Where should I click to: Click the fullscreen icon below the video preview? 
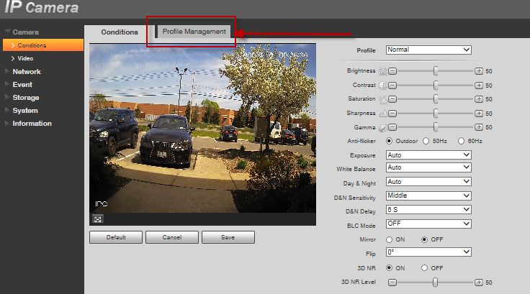pyautogui.click(x=97, y=219)
